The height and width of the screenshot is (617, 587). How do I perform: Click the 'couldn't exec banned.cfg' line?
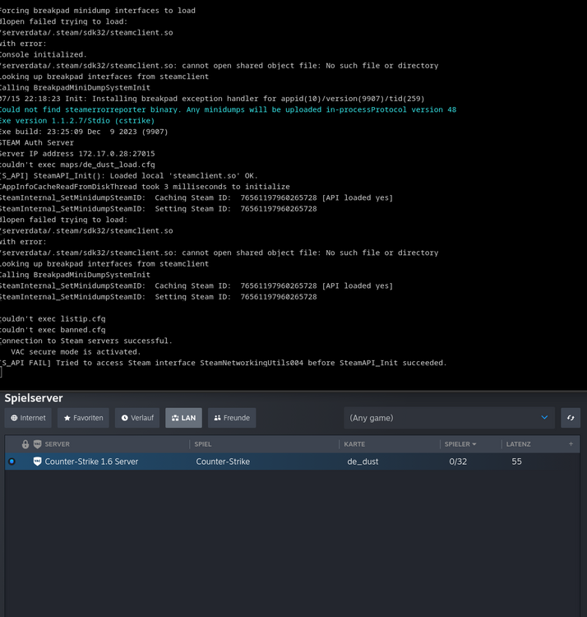(x=53, y=330)
